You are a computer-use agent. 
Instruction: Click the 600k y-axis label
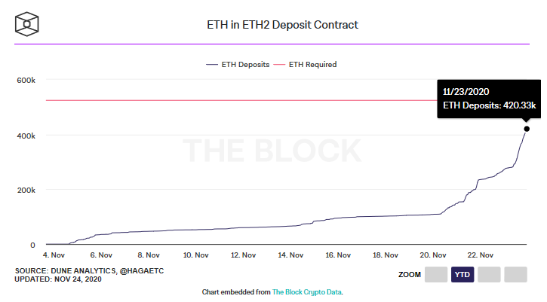click(26, 80)
